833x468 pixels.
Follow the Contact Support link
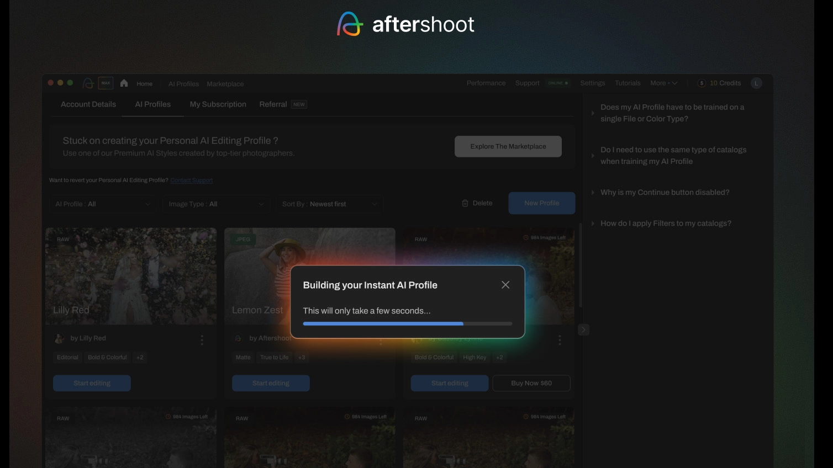pyautogui.click(x=191, y=180)
